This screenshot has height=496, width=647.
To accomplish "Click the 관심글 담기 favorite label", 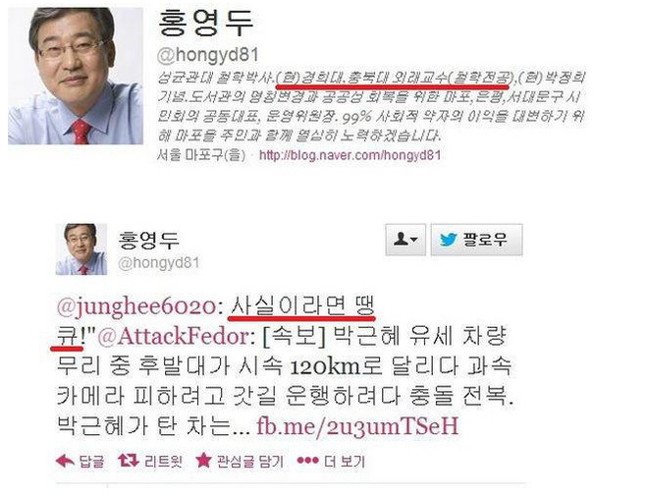I will [x=250, y=461].
